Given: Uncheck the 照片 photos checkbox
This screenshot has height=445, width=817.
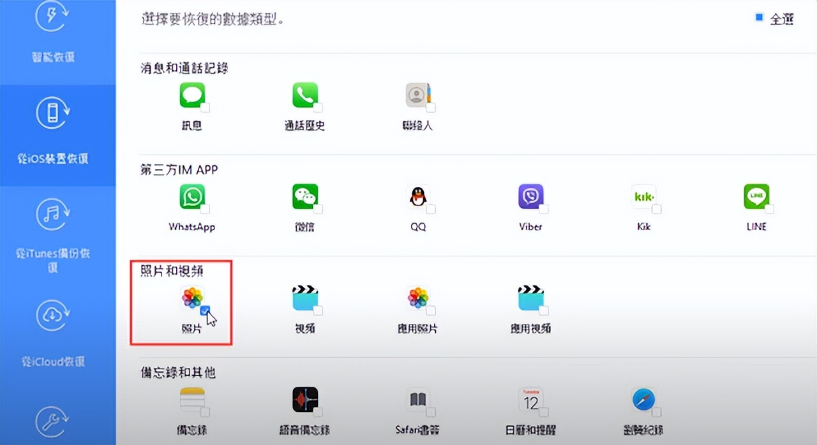Looking at the screenshot, I should [205, 311].
